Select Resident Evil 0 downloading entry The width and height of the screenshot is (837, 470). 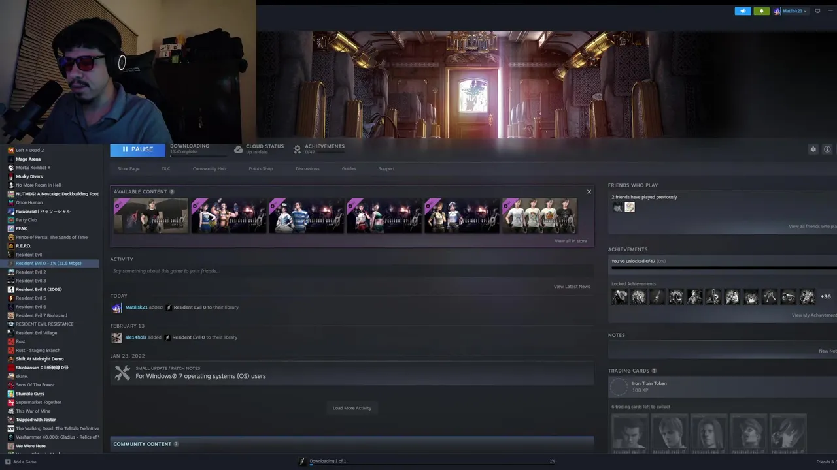49,263
